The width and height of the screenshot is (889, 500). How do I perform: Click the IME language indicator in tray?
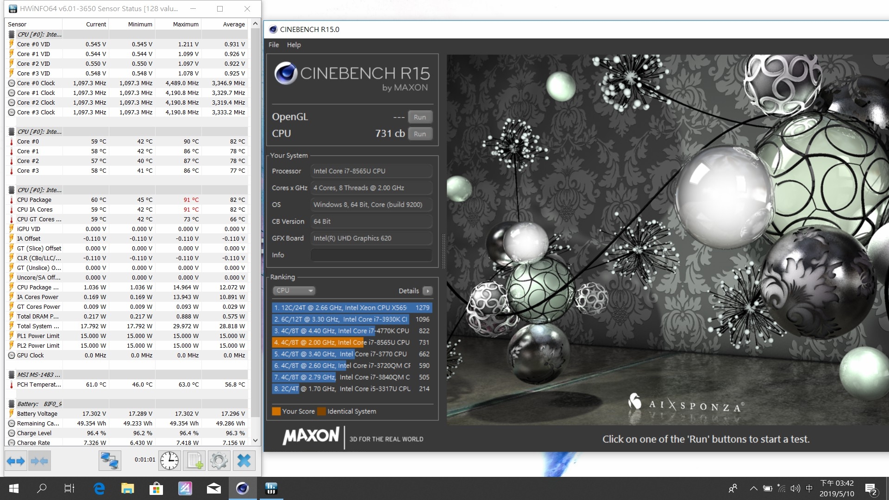coord(809,488)
